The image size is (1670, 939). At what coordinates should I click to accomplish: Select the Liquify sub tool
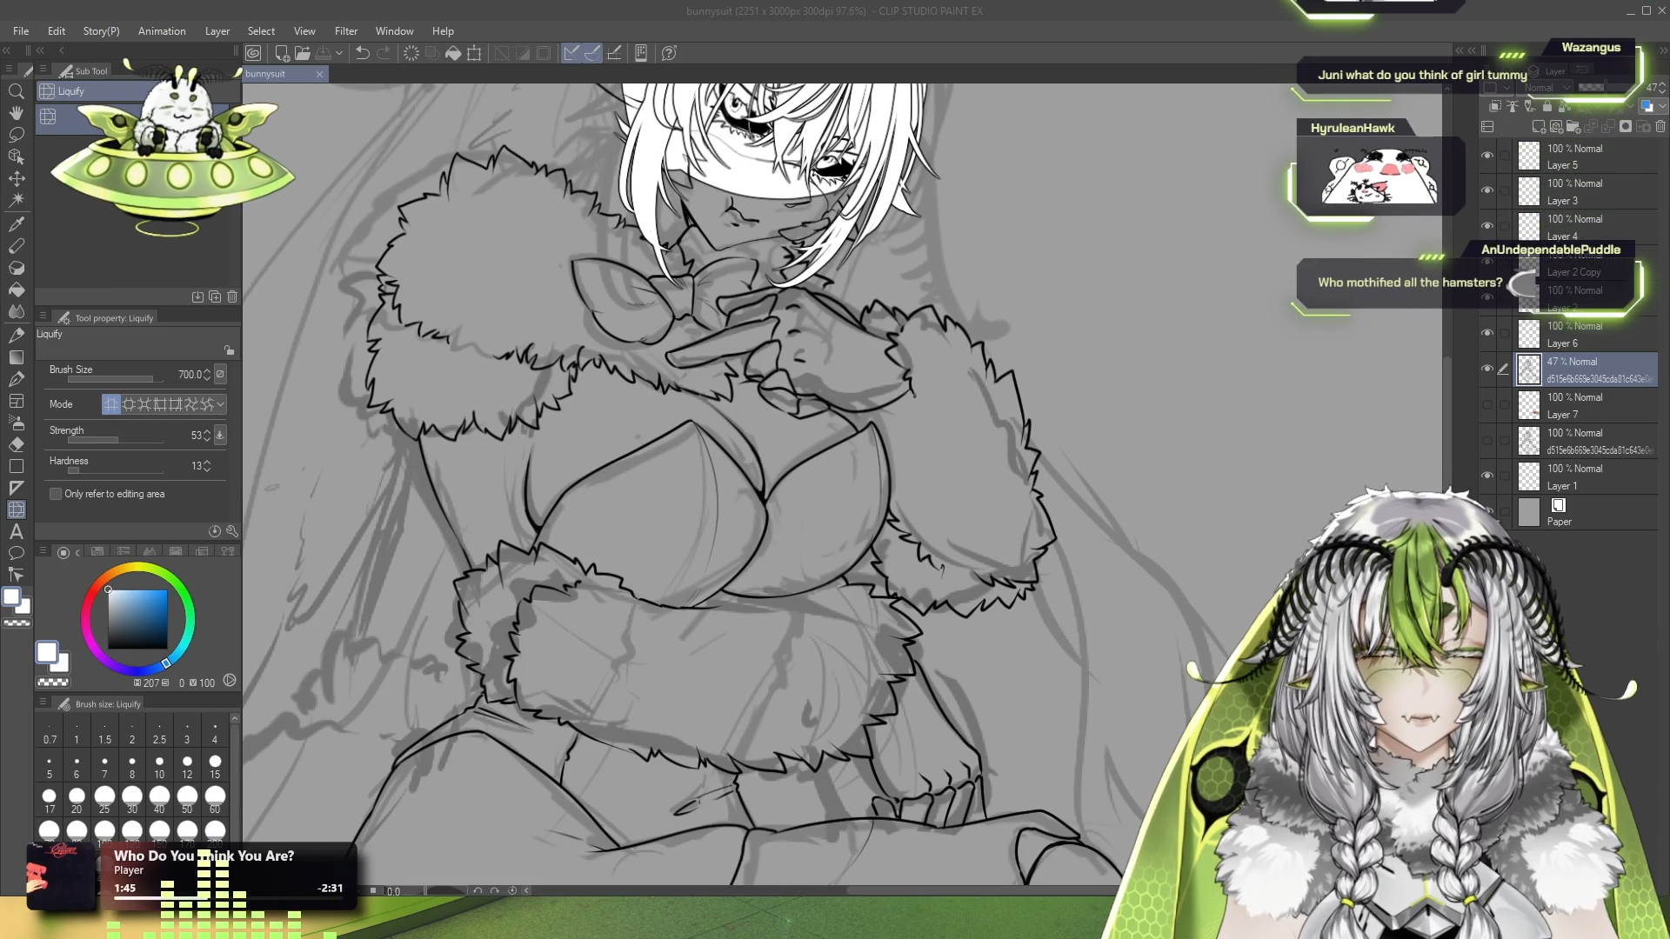71,91
